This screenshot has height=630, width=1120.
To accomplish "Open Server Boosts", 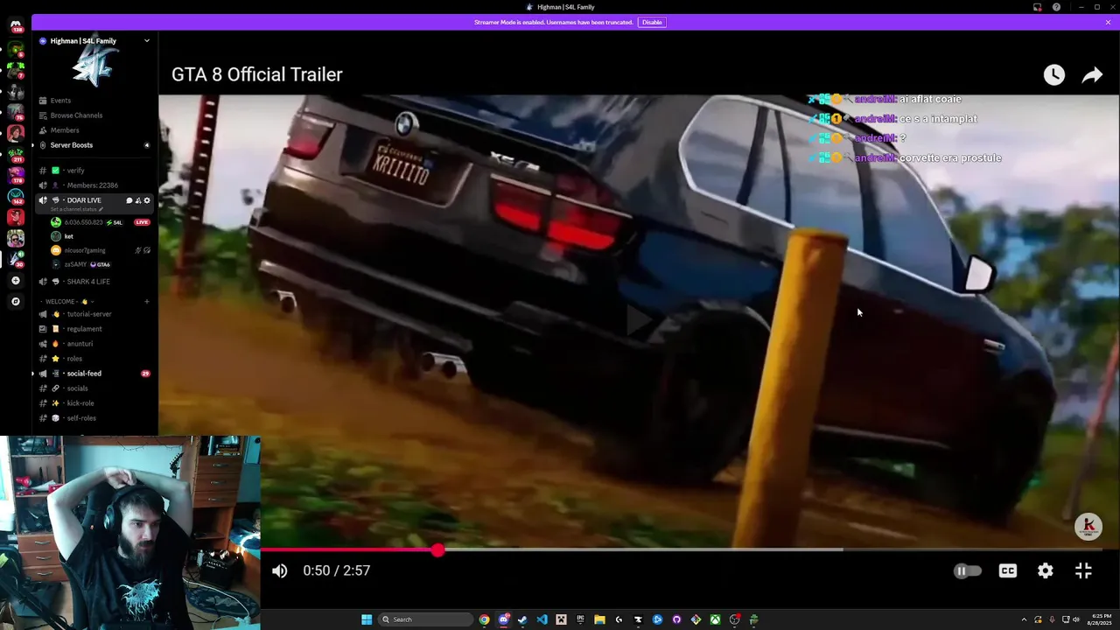I will 95,145.
